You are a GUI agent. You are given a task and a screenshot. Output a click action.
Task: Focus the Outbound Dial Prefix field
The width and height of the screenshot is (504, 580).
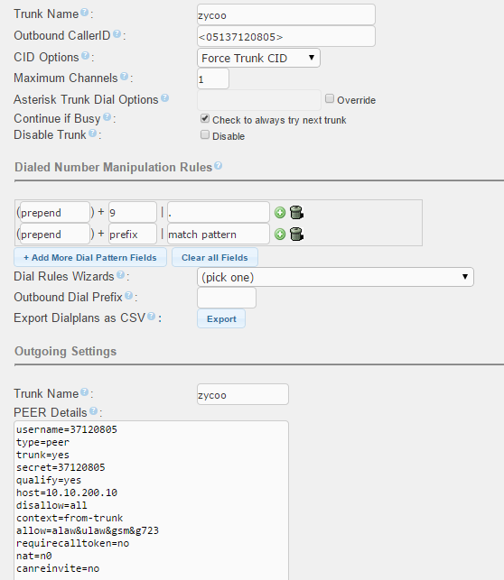coord(227,298)
